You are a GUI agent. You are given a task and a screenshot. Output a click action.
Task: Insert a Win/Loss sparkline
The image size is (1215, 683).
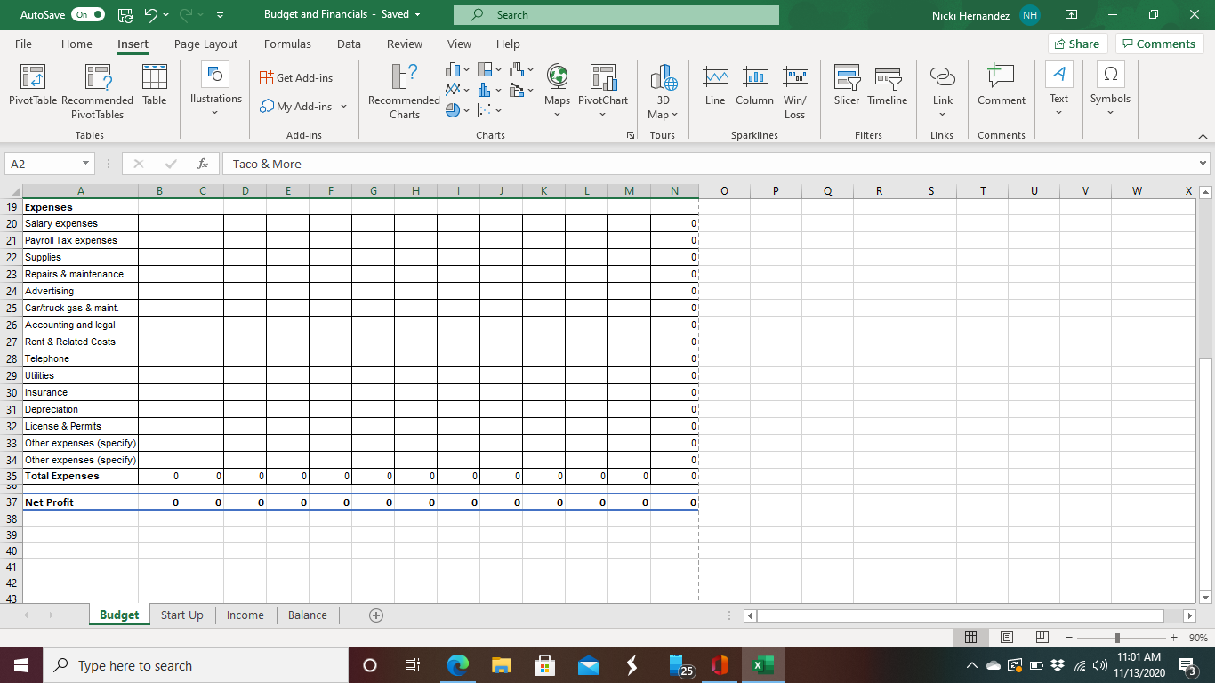(794, 89)
